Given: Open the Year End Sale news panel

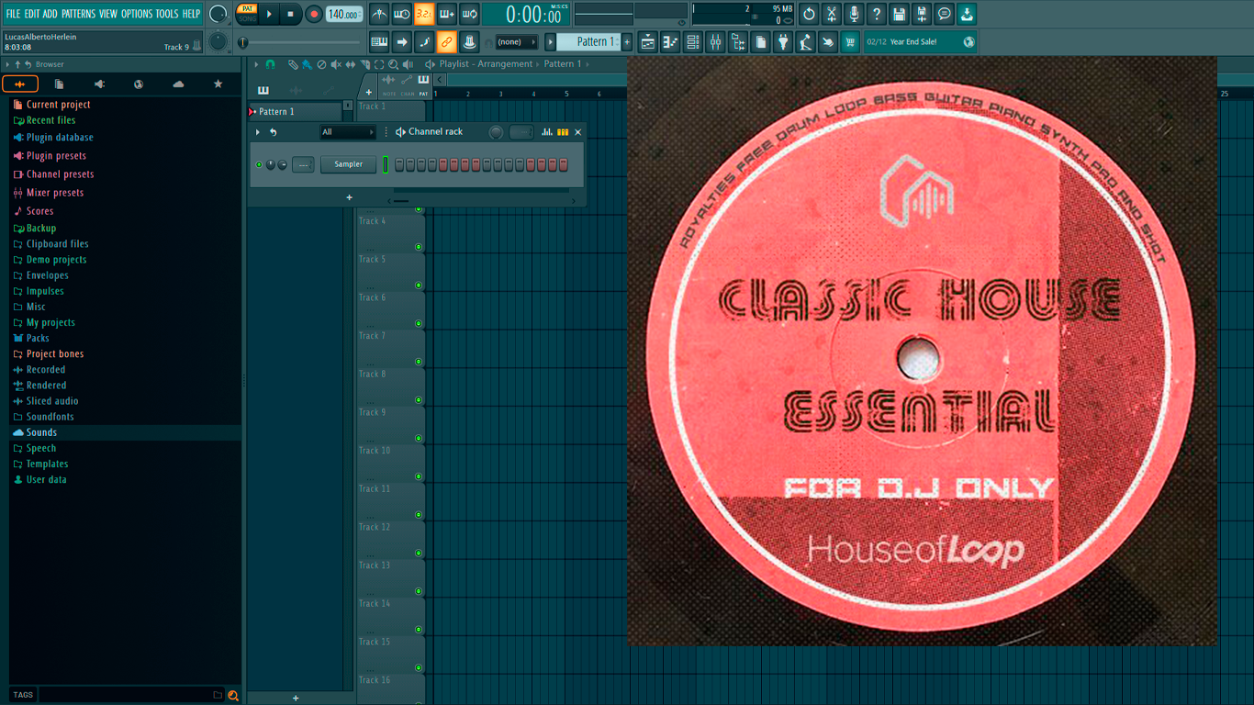Looking at the screenshot, I should (920, 41).
